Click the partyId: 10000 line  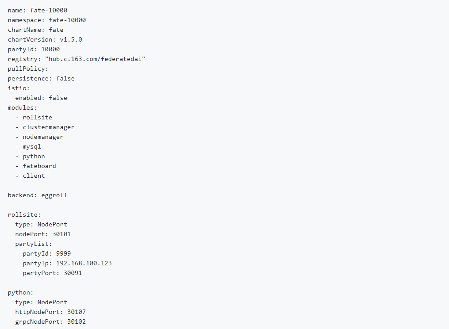pyautogui.click(x=34, y=49)
